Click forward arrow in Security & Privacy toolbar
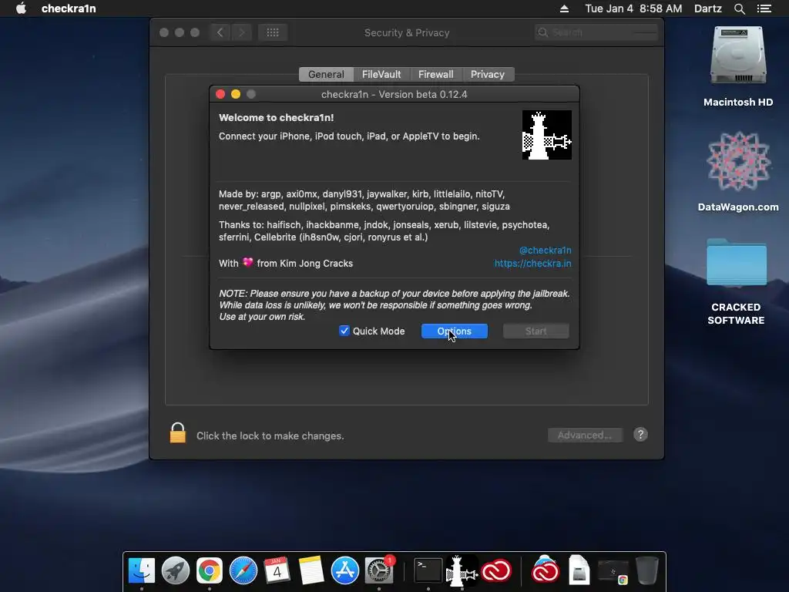Screen dimensions: 789x592 click(x=241, y=32)
